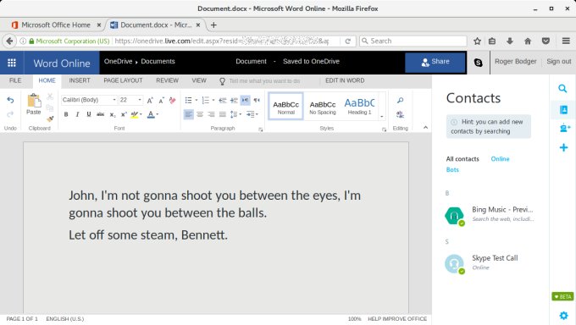Click the Justify alignment icon
The image size is (576, 325).
[223, 114]
